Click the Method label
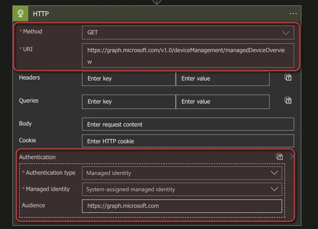Image resolution: width=318 pixels, height=229 pixels. (33, 31)
